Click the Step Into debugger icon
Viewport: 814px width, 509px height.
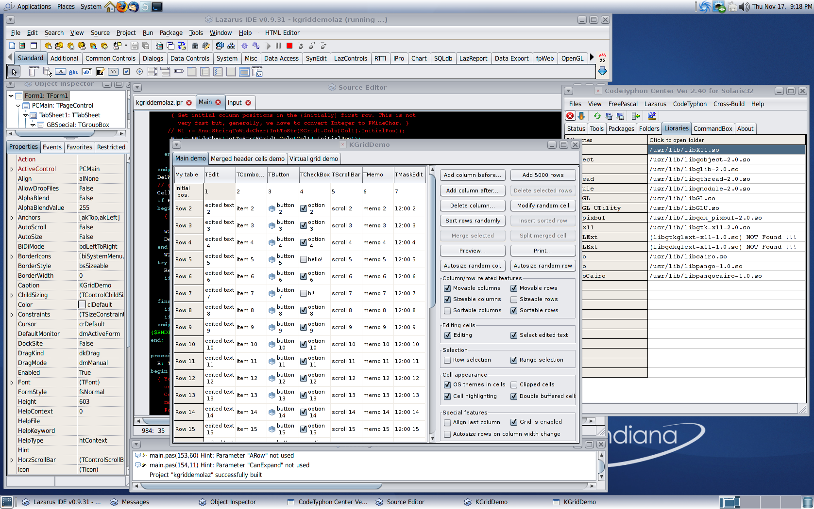[301, 46]
